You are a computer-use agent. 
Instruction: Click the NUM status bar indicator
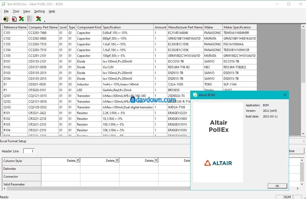(288, 197)
